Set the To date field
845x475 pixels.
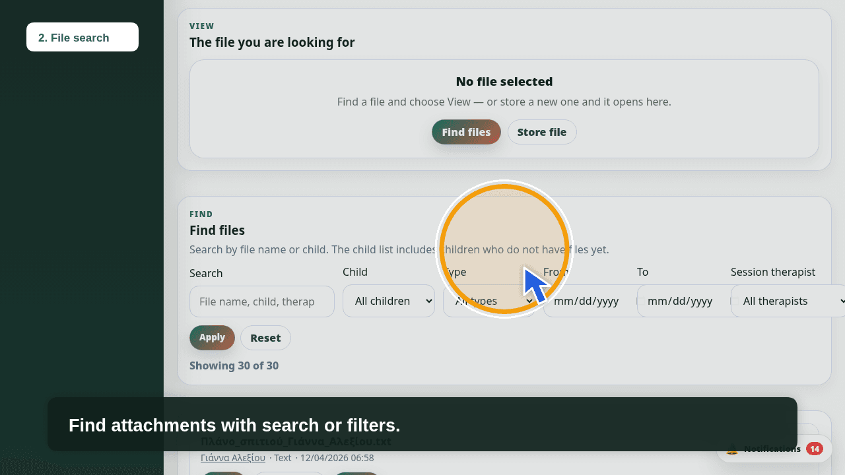(683, 301)
